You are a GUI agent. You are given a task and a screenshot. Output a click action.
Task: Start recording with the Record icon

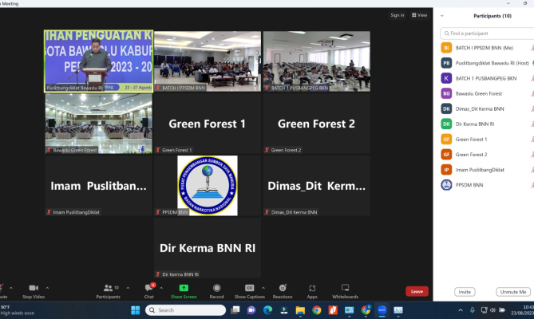(x=216, y=288)
